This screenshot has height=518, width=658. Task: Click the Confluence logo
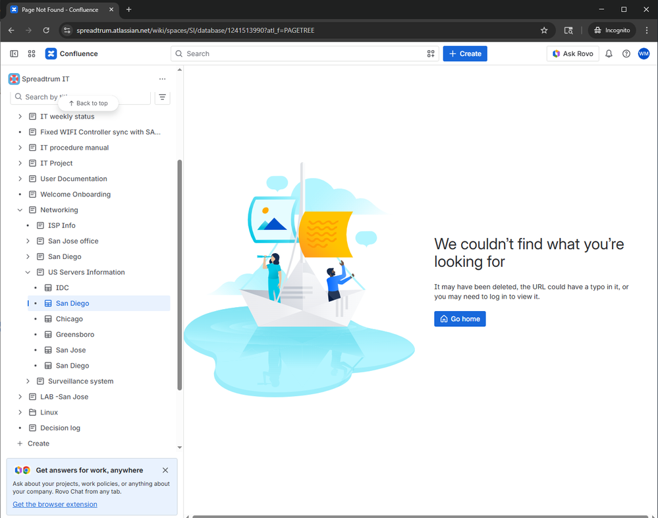click(x=51, y=54)
